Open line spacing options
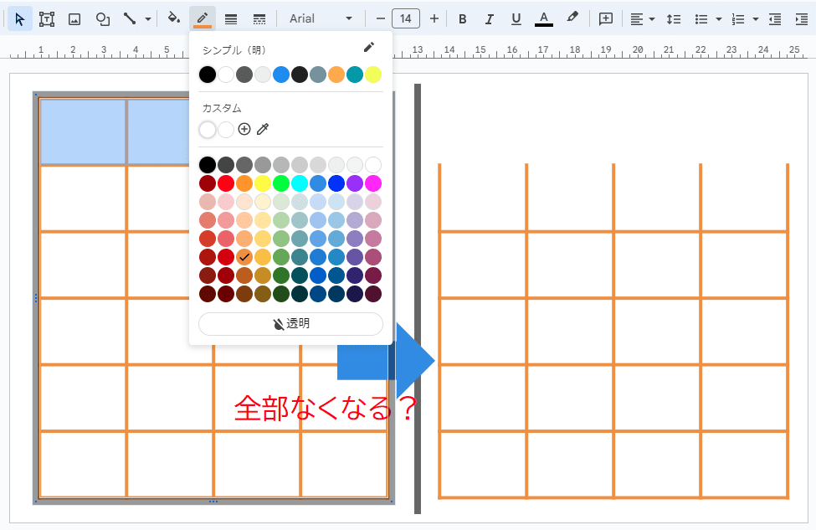Image resolution: width=816 pixels, height=530 pixels. [x=674, y=19]
